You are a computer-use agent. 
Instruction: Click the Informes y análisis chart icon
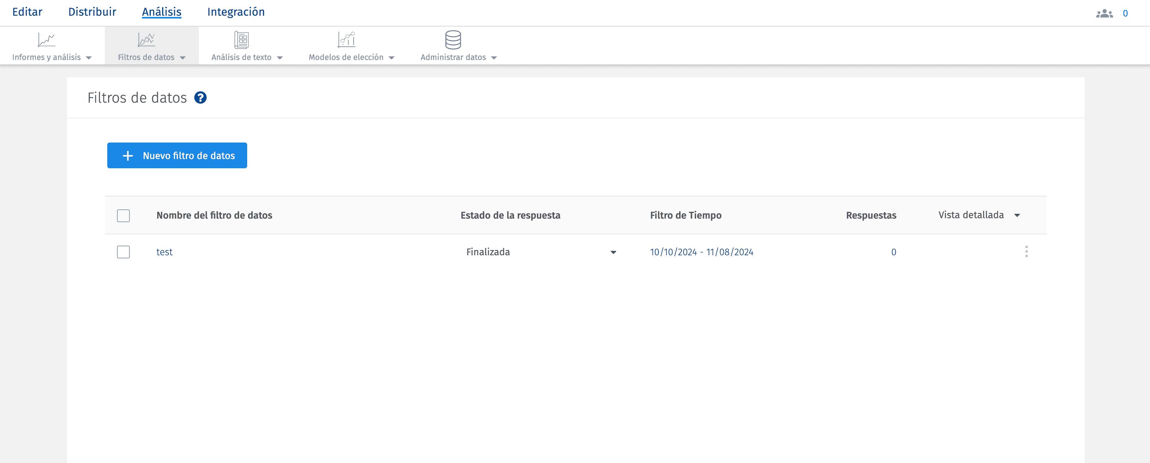tap(46, 40)
